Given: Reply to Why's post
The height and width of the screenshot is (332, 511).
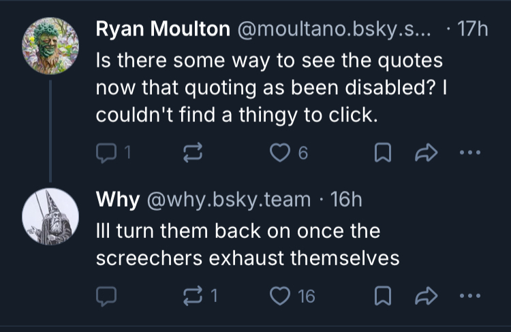Looking at the screenshot, I should click(107, 296).
